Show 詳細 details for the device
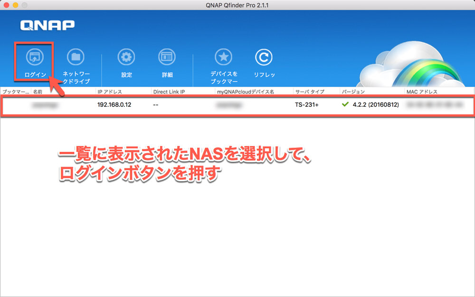Image resolution: width=475 pixels, height=297 pixels. [167, 57]
